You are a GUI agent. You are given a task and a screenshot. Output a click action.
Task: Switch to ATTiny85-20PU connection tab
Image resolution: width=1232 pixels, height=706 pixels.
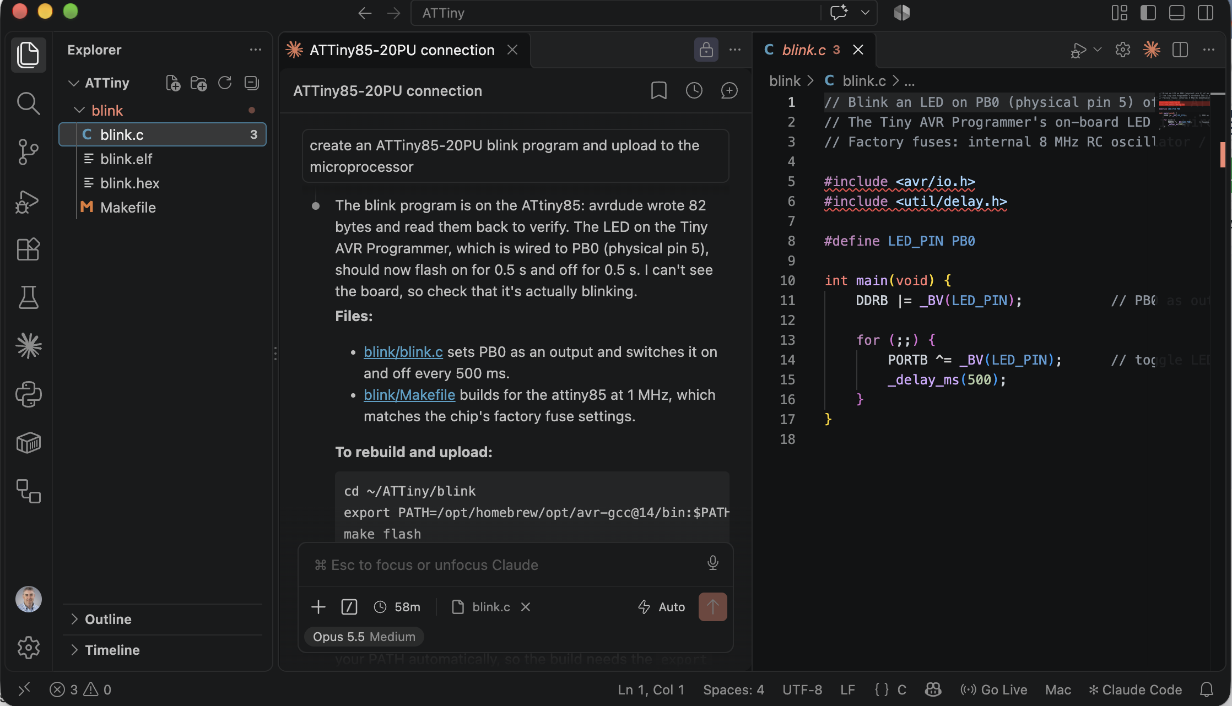click(x=402, y=50)
